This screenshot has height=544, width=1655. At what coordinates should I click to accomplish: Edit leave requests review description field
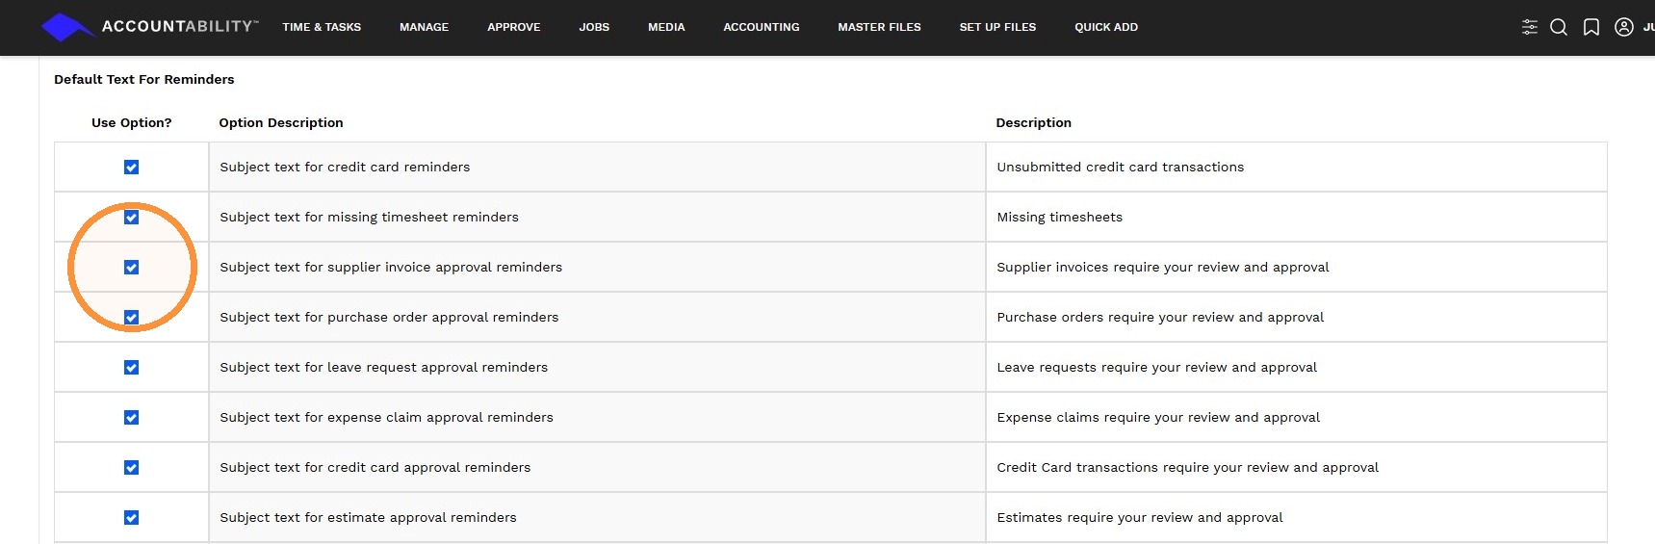[x=1296, y=368]
